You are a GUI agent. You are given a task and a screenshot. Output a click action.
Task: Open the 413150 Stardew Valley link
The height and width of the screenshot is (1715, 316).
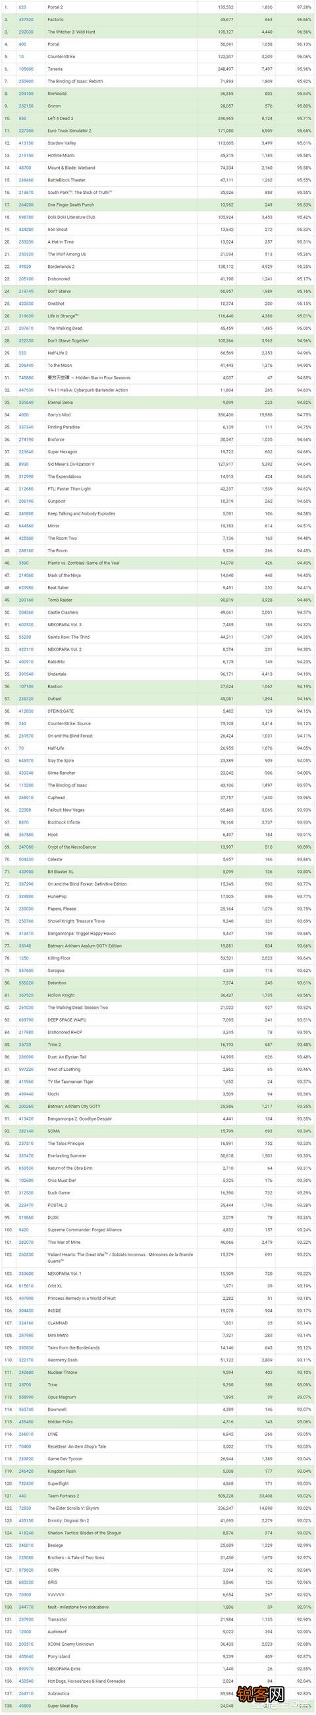coord(25,143)
